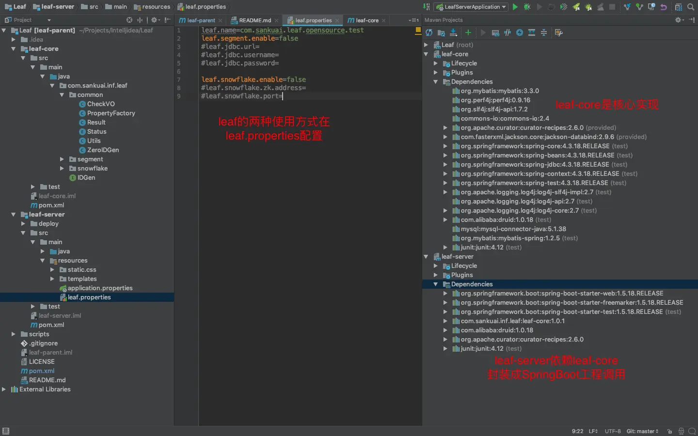The height and width of the screenshot is (436, 698).
Task: Open Search Everywhere magnifier icon
Action: 691,7
